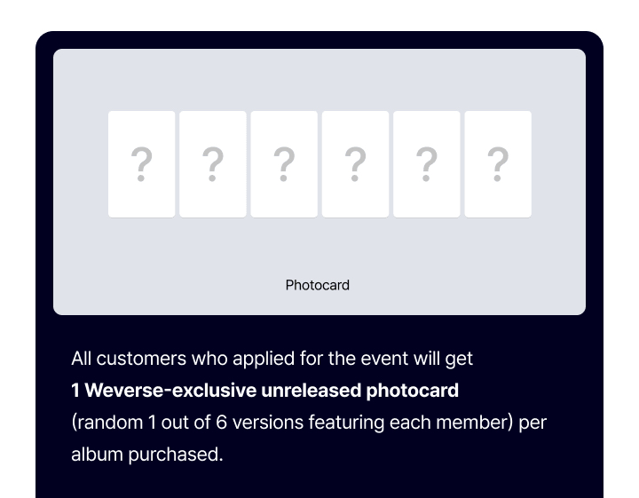Select the second mystery photocard
The height and width of the screenshot is (498, 639).
pos(213,164)
